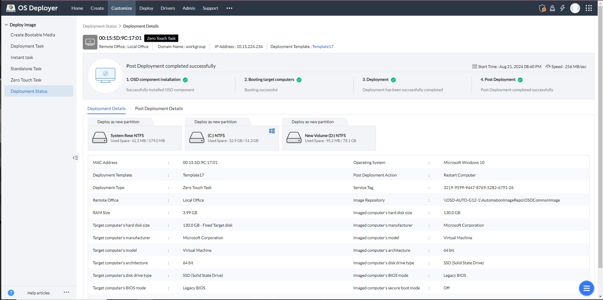Open ellipsis next to Help articles
This screenshot has width=603, height=300.
[x=66, y=292]
